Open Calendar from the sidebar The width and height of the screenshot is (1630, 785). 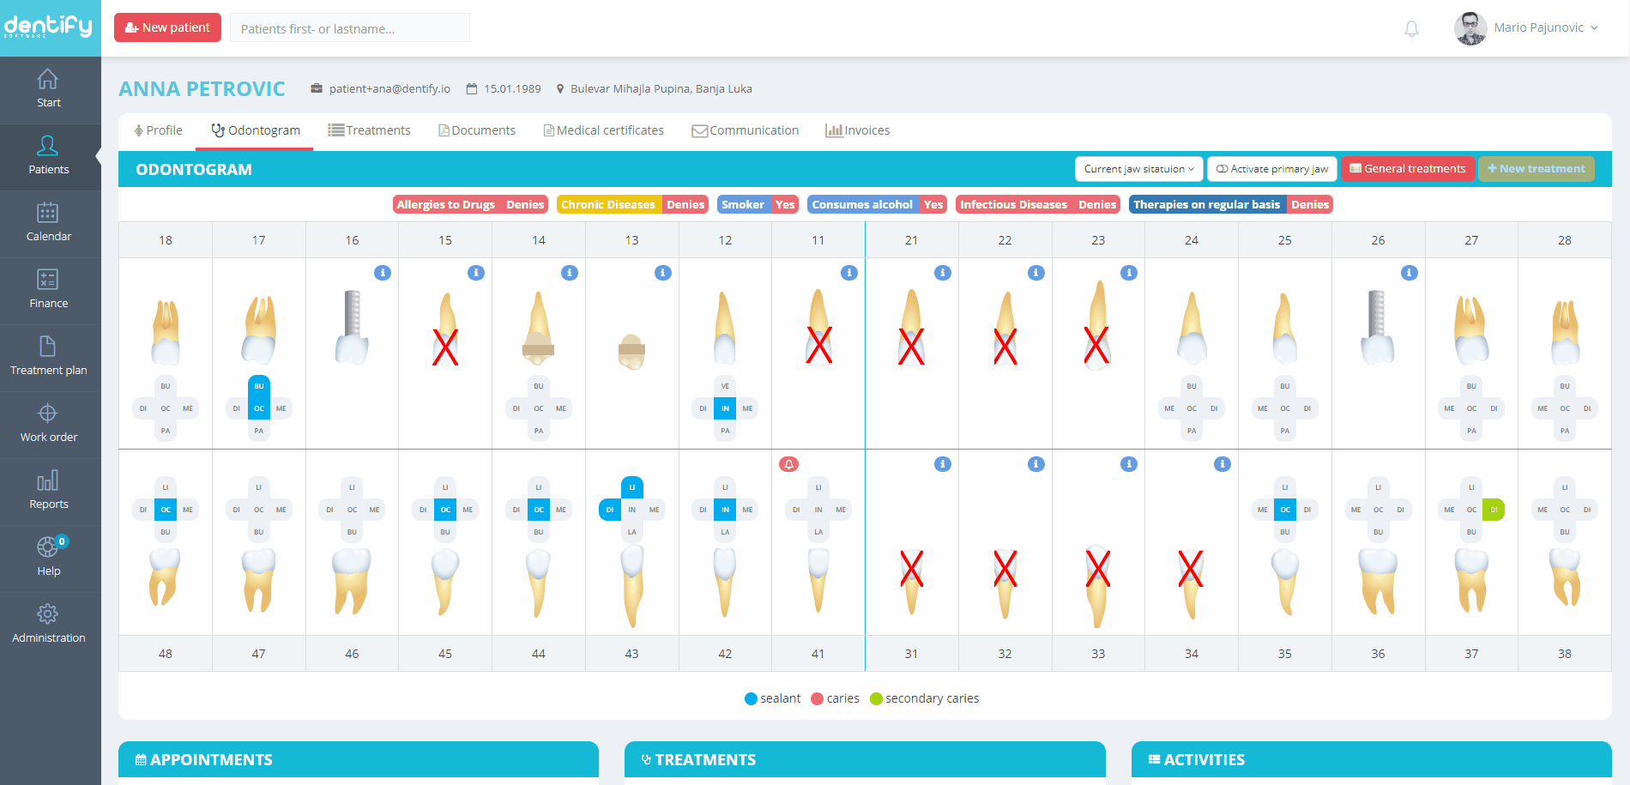tap(49, 222)
